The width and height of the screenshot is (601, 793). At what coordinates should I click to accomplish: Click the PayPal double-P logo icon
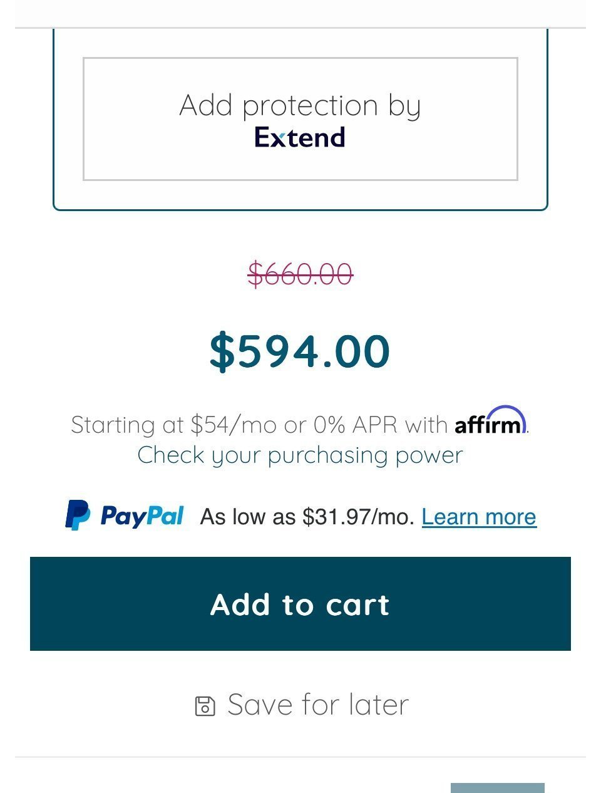(x=78, y=515)
